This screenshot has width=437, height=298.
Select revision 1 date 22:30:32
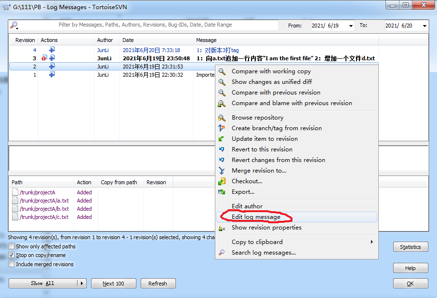(x=153, y=75)
